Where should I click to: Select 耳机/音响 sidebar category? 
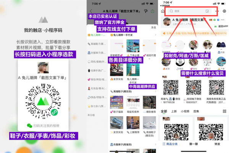(97, 62)
